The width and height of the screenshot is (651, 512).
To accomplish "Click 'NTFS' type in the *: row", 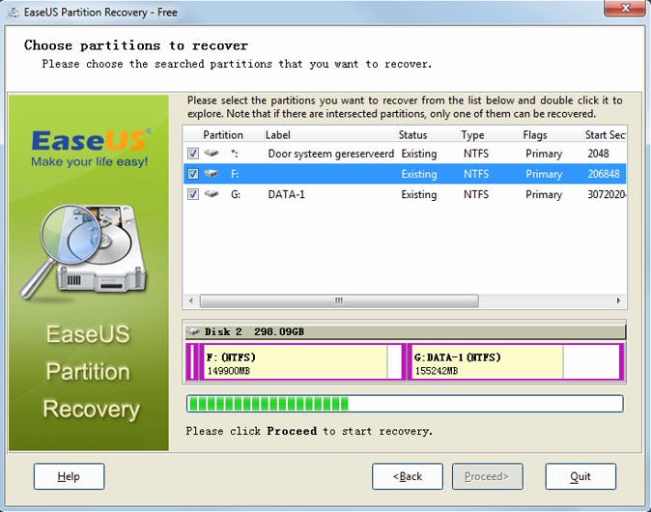I will [476, 154].
